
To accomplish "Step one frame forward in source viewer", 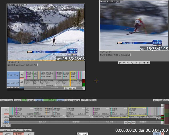I will 140,63.
